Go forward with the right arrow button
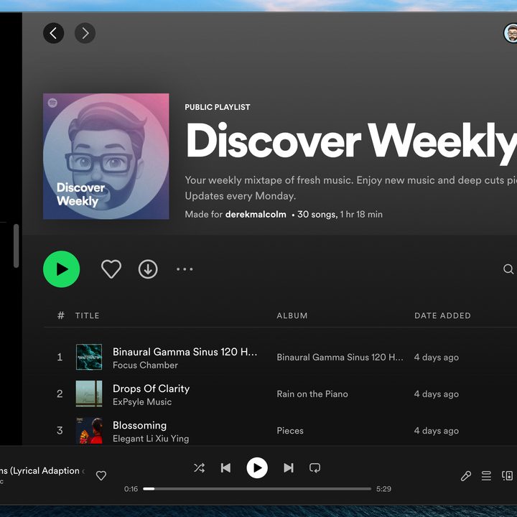 tap(85, 33)
